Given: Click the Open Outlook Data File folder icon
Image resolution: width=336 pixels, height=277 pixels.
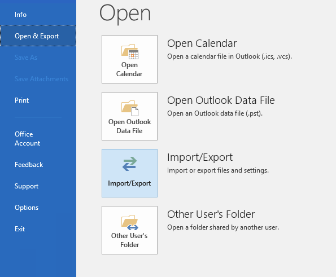Looking at the screenshot, I should [x=130, y=108].
